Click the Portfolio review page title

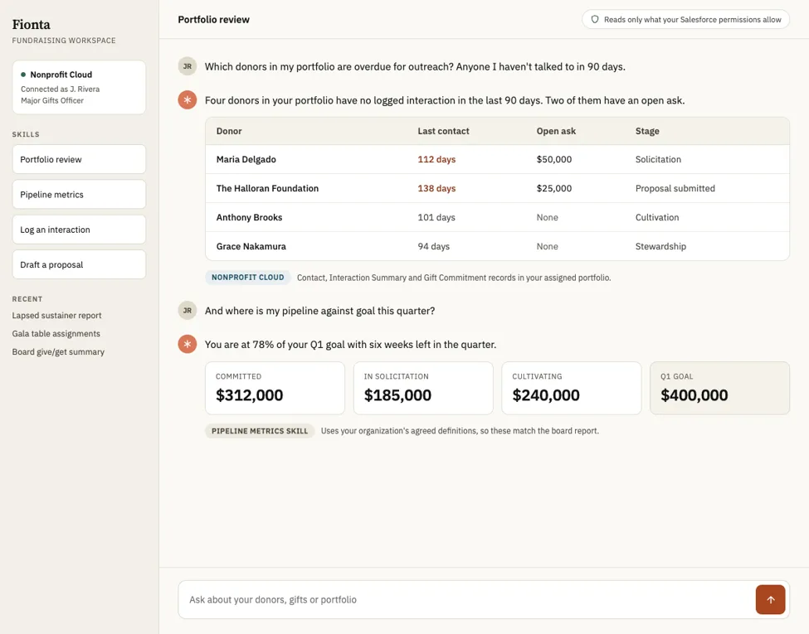point(213,20)
